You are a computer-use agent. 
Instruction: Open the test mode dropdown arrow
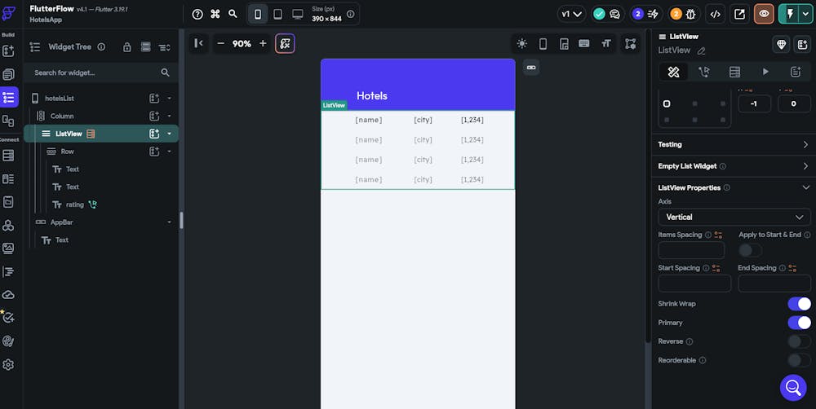pyautogui.click(x=805, y=14)
